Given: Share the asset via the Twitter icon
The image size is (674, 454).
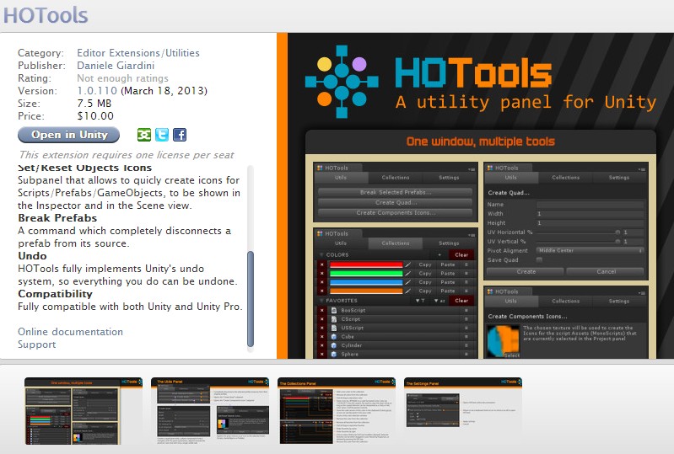Looking at the screenshot, I should (162, 135).
